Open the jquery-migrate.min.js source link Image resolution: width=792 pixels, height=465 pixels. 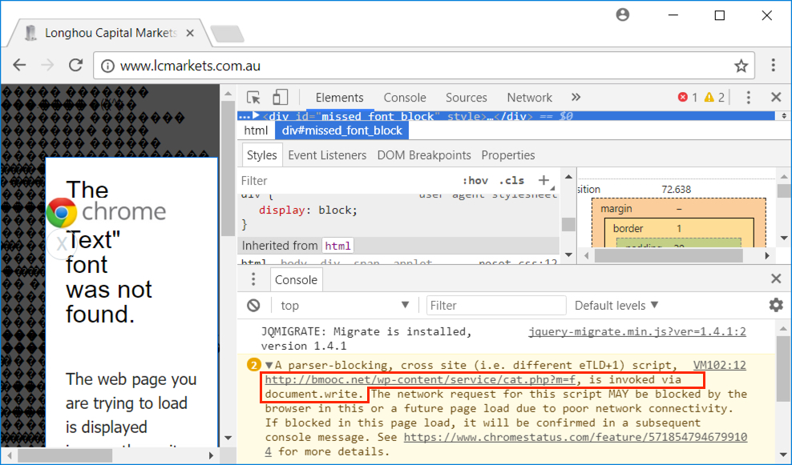pyautogui.click(x=637, y=331)
